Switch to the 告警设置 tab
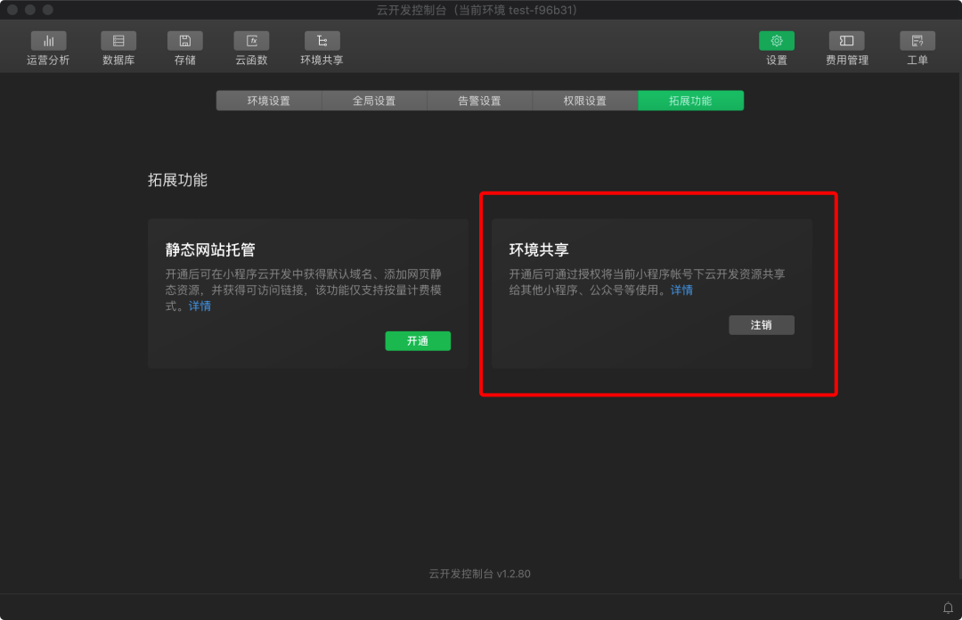Viewport: 962px width, 620px height. [x=479, y=101]
